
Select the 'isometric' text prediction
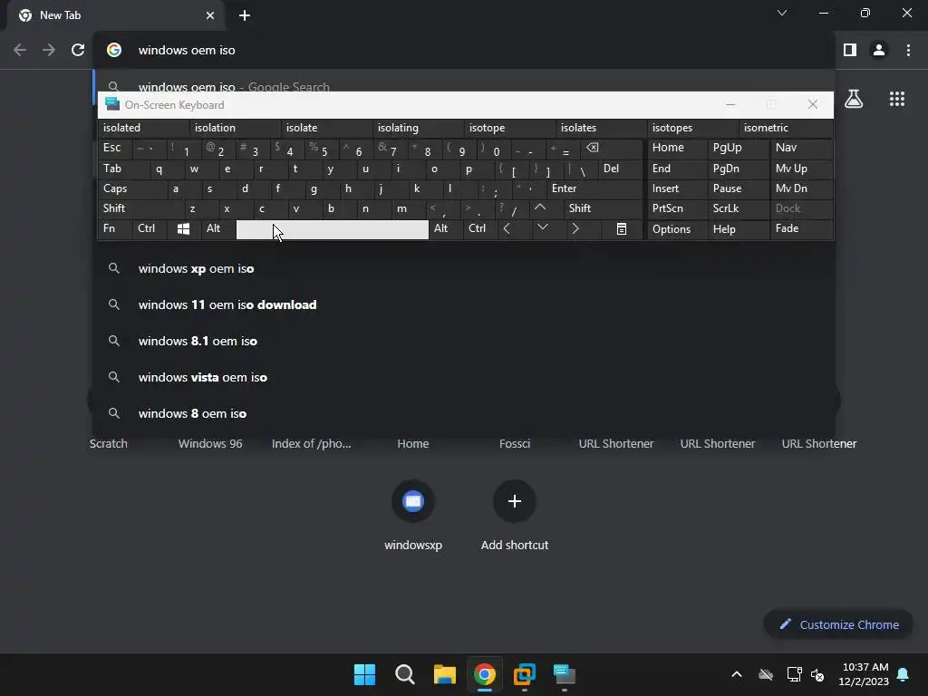(785, 128)
